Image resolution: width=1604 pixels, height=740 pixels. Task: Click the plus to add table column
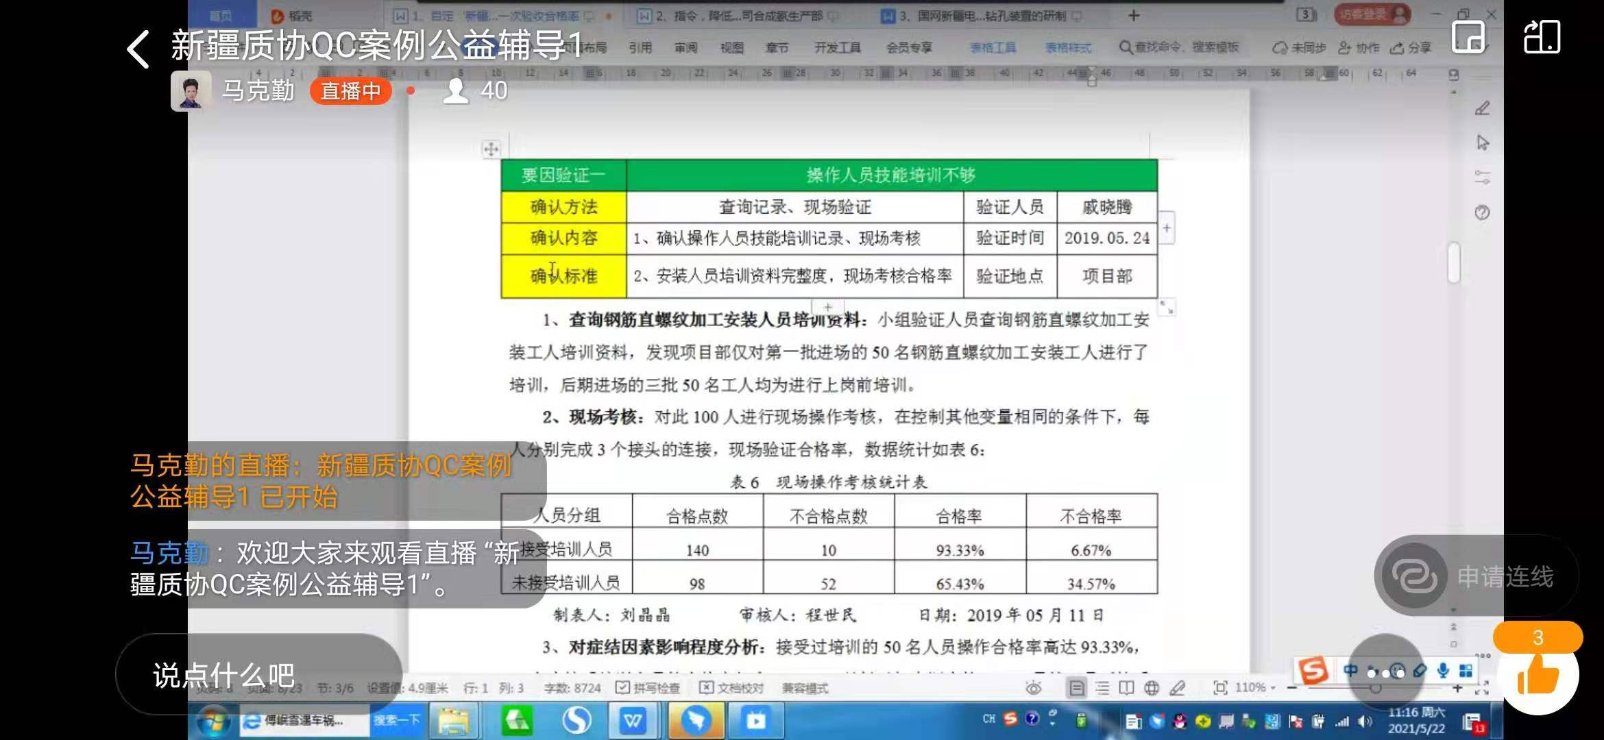(1167, 228)
